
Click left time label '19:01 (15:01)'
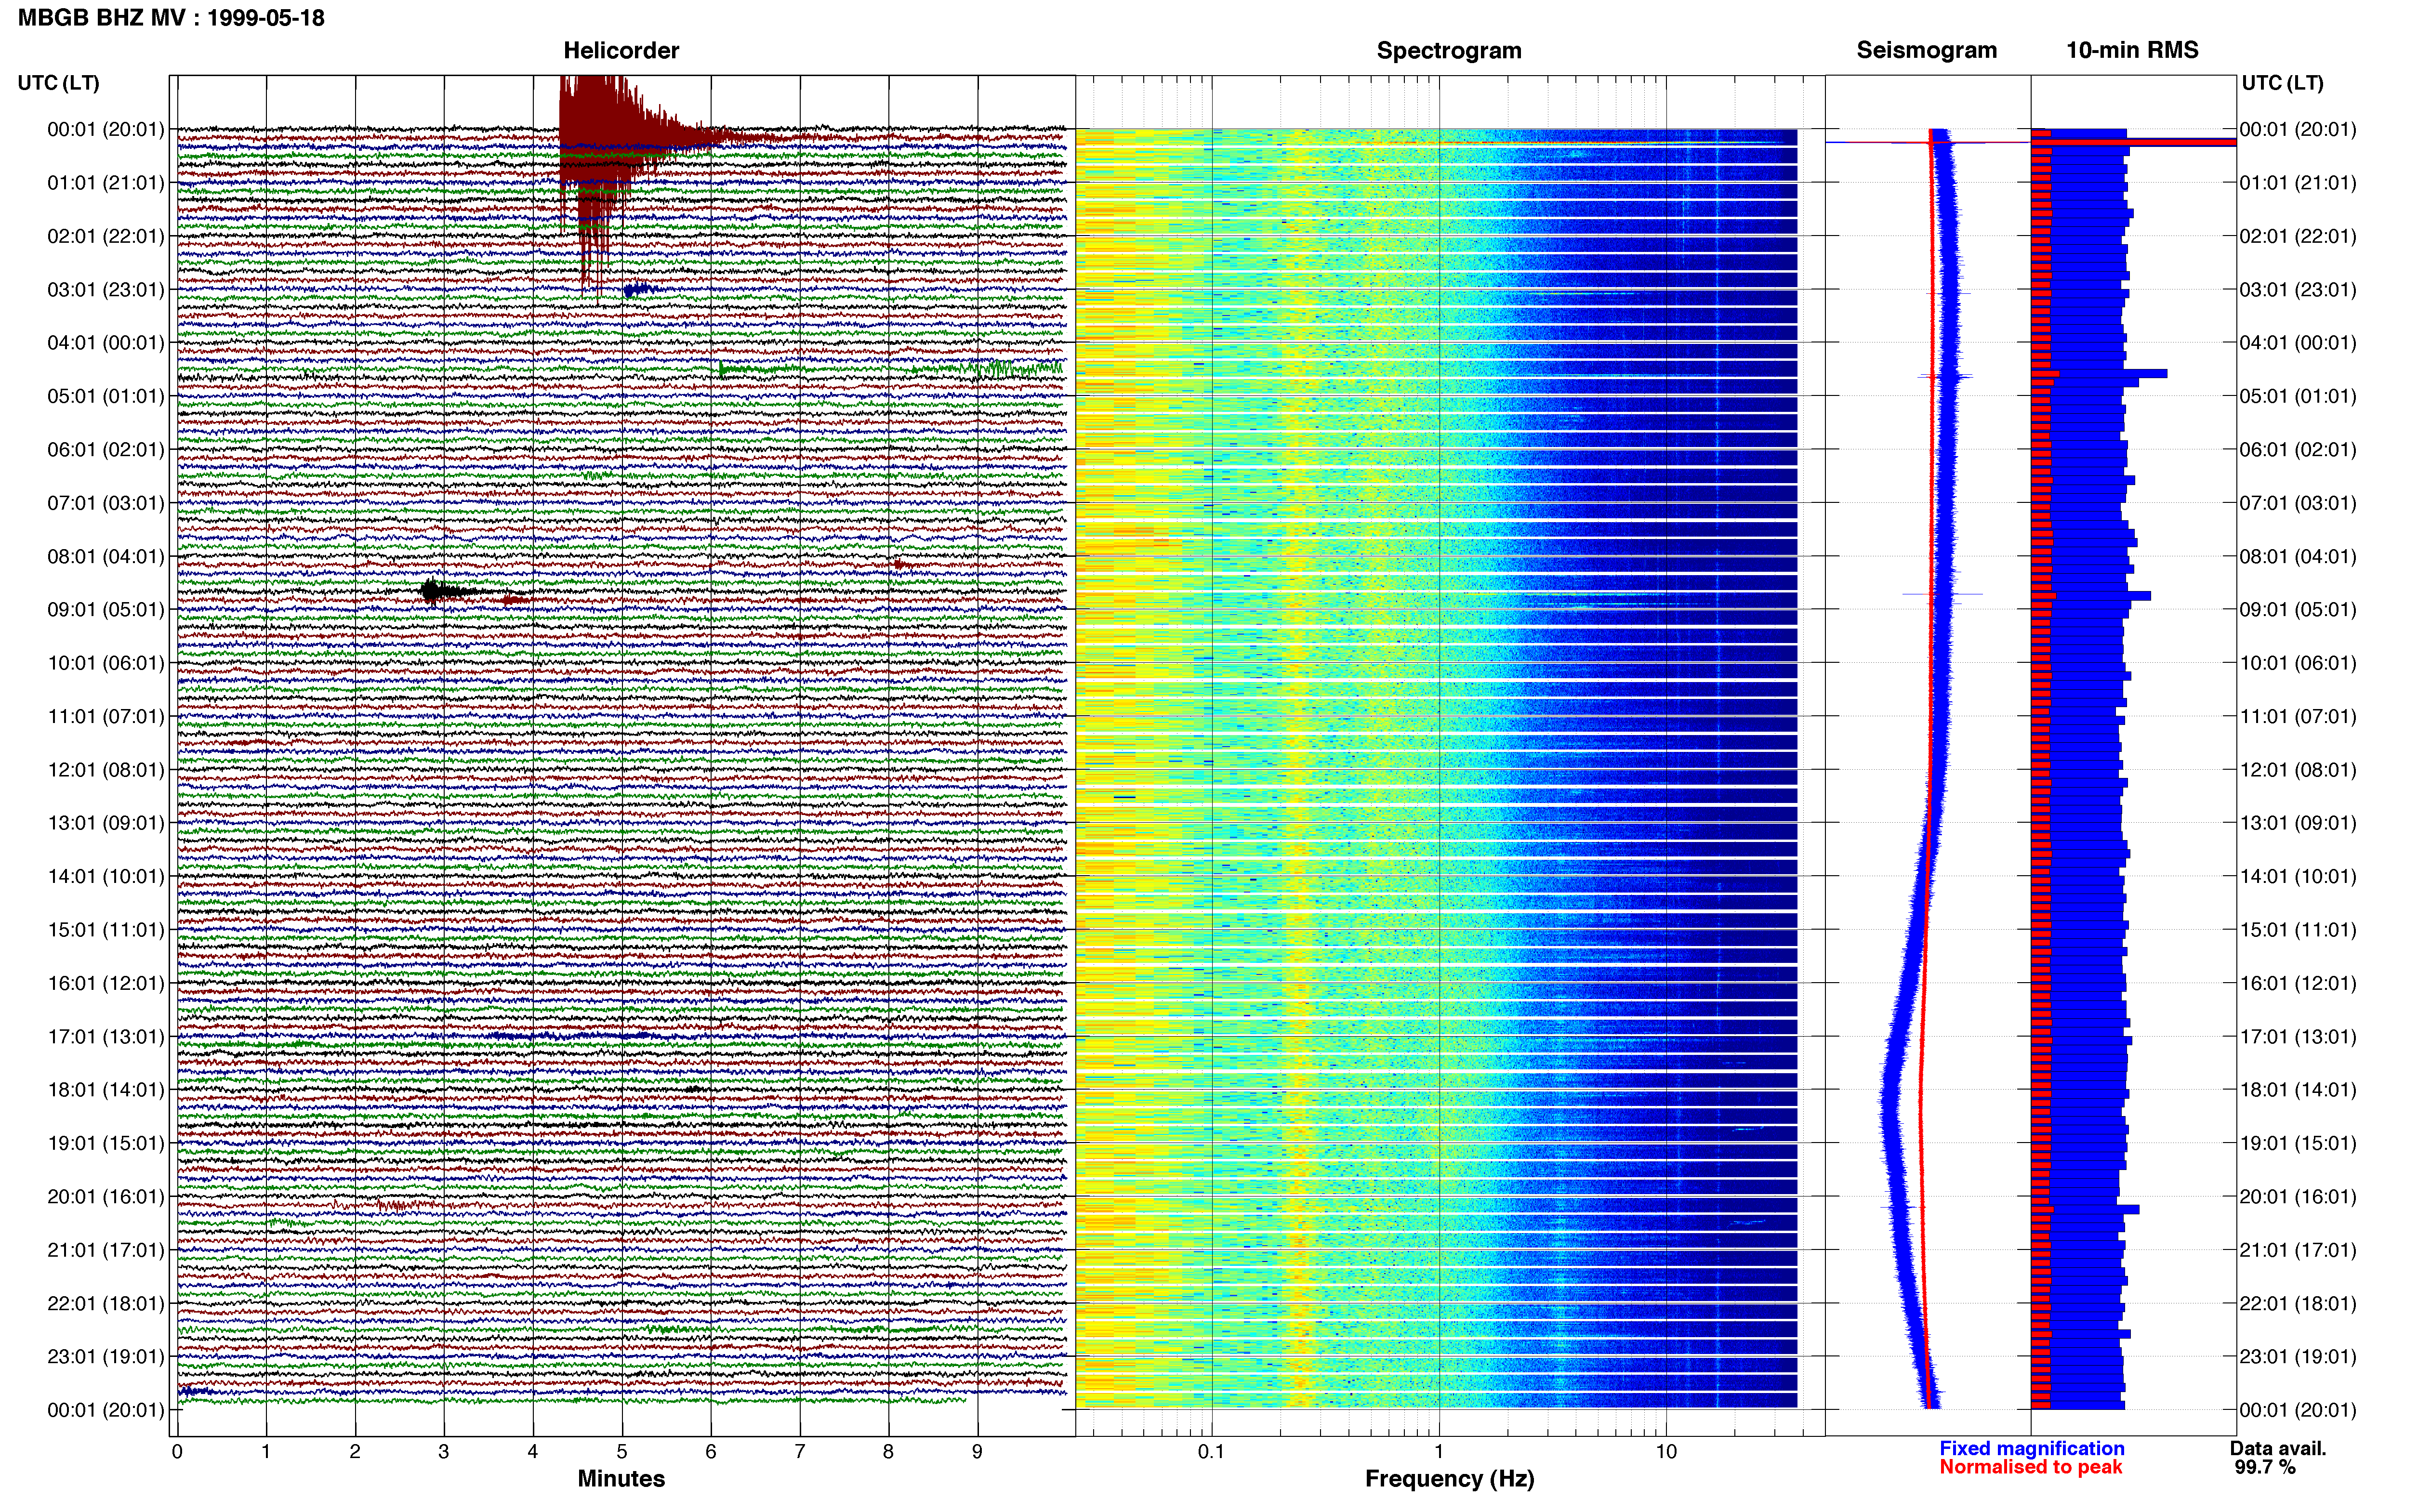[106, 1143]
